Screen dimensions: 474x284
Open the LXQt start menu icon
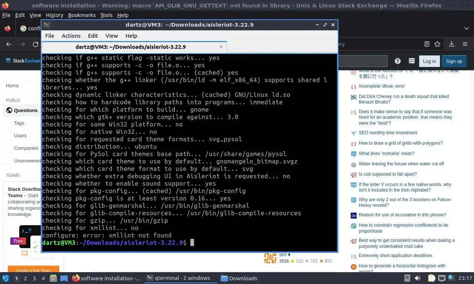point(6,278)
